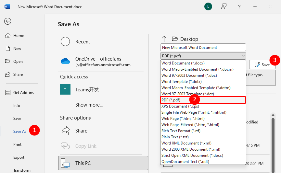
Task: Click the back arrow circle icon
Action: [7, 21]
